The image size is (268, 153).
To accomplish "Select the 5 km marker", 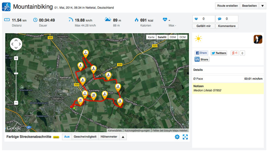I will click(108, 76).
